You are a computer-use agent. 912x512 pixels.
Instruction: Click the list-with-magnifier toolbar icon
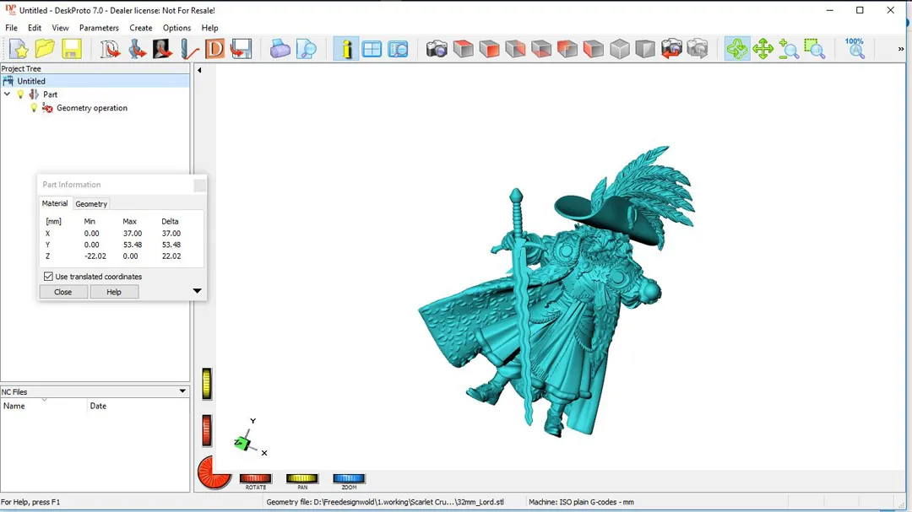coord(398,49)
